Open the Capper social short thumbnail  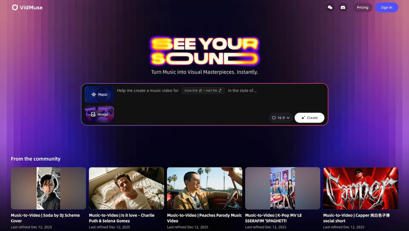pyautogui.click(x=360, y=188)
